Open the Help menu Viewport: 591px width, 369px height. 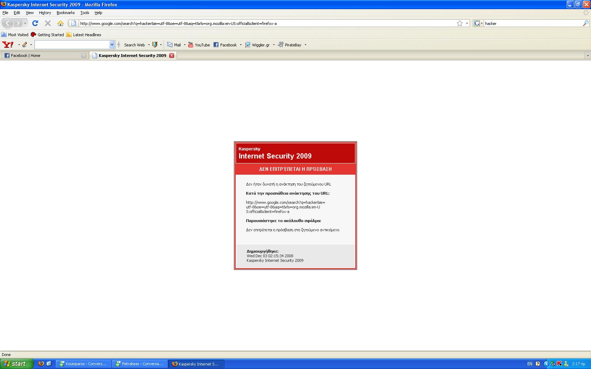tap(98, 13)
